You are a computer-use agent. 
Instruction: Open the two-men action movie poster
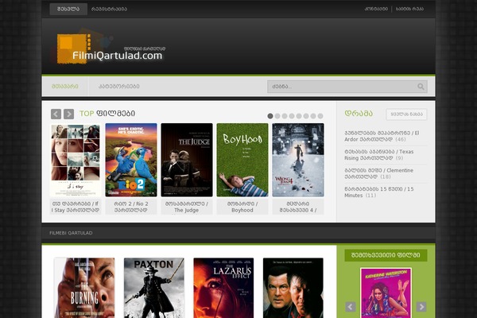(x=293, y=288)
